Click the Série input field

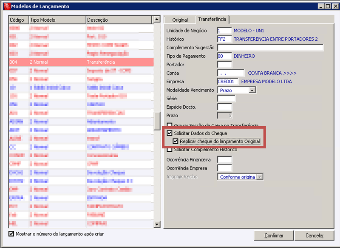click(226, 99)
